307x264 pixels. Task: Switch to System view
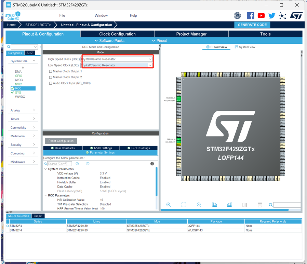click(x=245, y=47)
